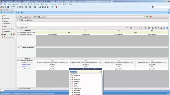Screen dimensions: 170x95
Task: Open the Versioning menu
Action: [x=53, y=4]
